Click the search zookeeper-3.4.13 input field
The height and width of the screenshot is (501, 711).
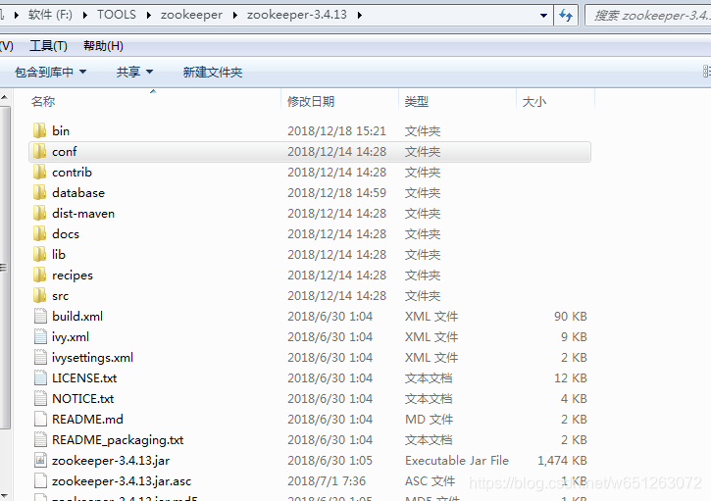pos(650,16)
